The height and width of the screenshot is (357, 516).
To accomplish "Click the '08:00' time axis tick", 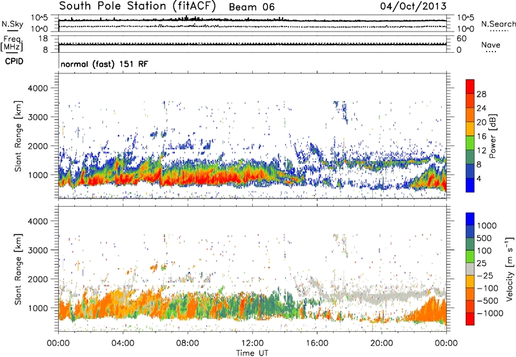I will (x=188, y=343).
